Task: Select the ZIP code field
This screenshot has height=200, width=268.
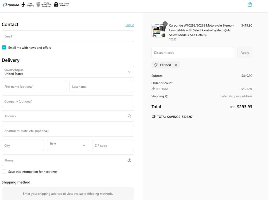Action: pos(113,145)
